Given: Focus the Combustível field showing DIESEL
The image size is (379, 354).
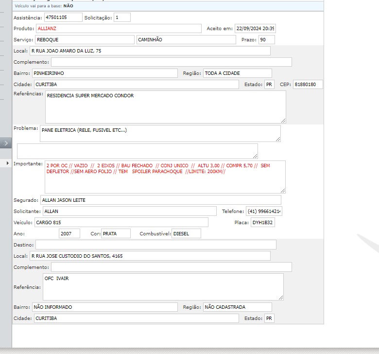Looking at the screenshot, I should 186,234.
